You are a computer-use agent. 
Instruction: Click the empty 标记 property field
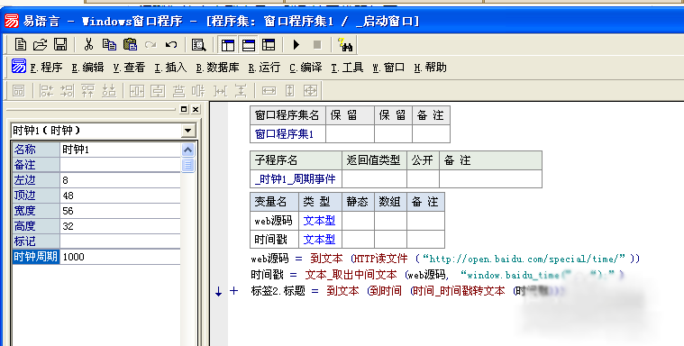120,241
